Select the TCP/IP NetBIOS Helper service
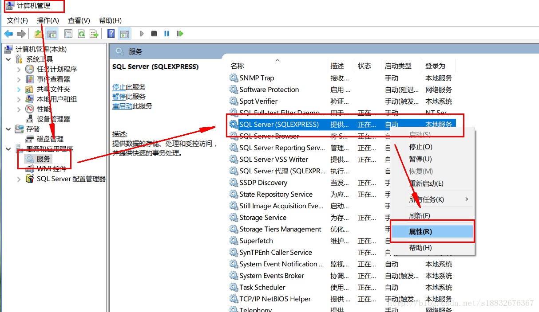The height and width of the screenshot is (312, 539). point(342,299)
